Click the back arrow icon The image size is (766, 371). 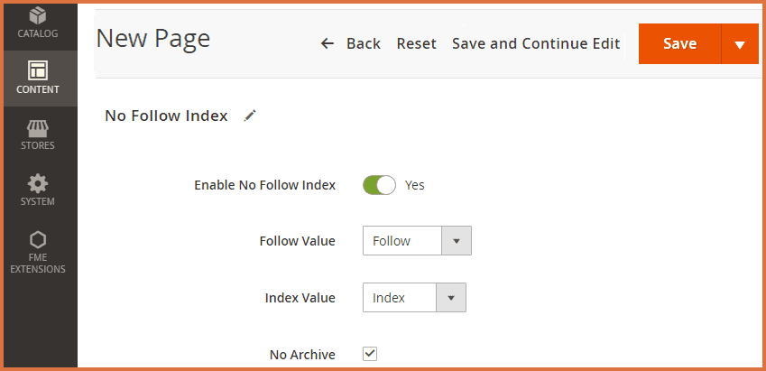[328, 43]
